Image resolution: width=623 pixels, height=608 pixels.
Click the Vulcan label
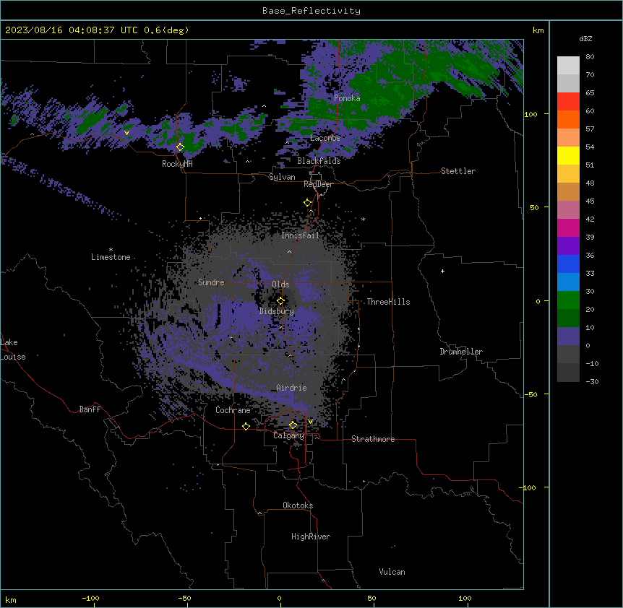tap(392, 572)
